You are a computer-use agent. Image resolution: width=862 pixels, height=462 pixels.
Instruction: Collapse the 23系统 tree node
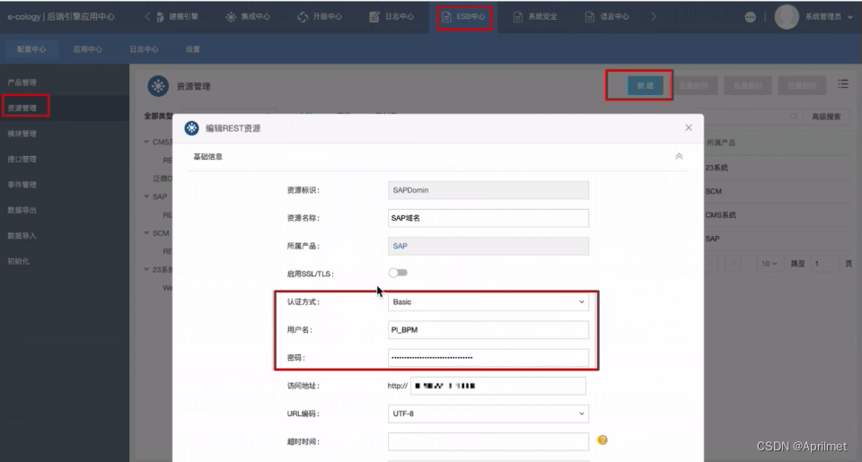pos(146,270)
